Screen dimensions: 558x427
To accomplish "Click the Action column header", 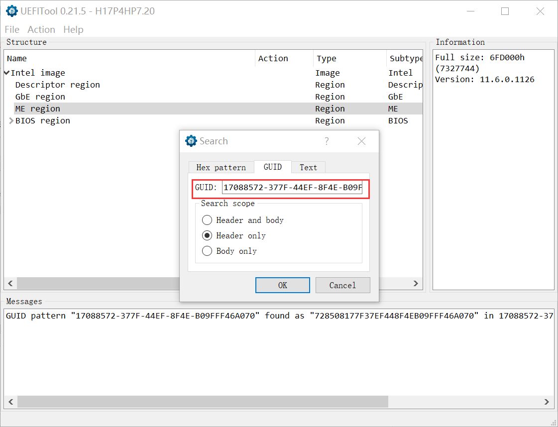I will (x=284, y=58).
